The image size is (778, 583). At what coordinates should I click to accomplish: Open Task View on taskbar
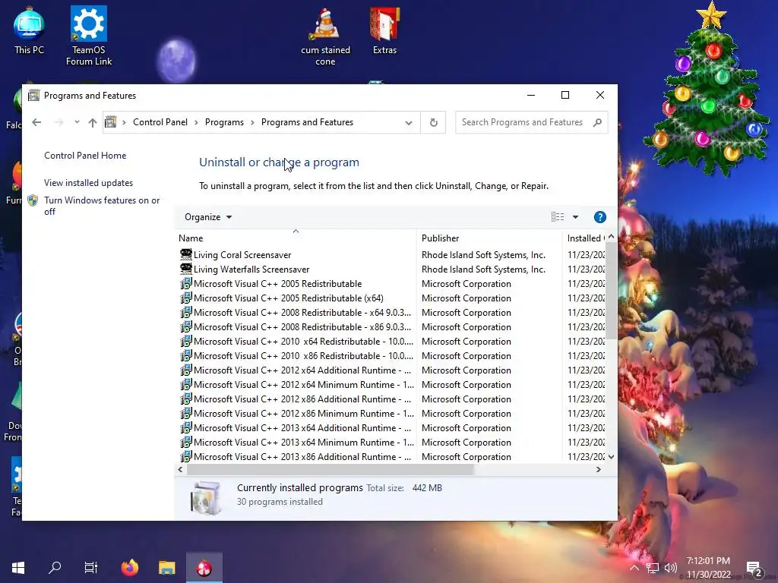[91, 567]
